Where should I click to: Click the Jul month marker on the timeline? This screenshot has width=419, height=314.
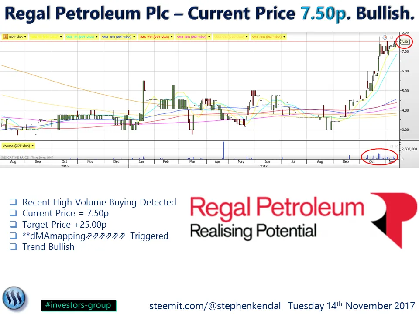[x=293, y=161]
